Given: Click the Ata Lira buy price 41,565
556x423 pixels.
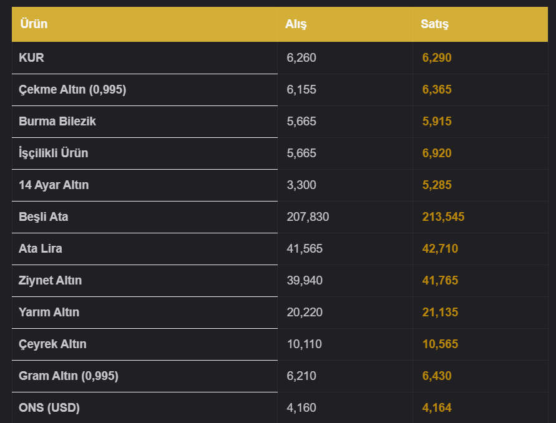Looking at the screenshot, I should tap(305, 248).
